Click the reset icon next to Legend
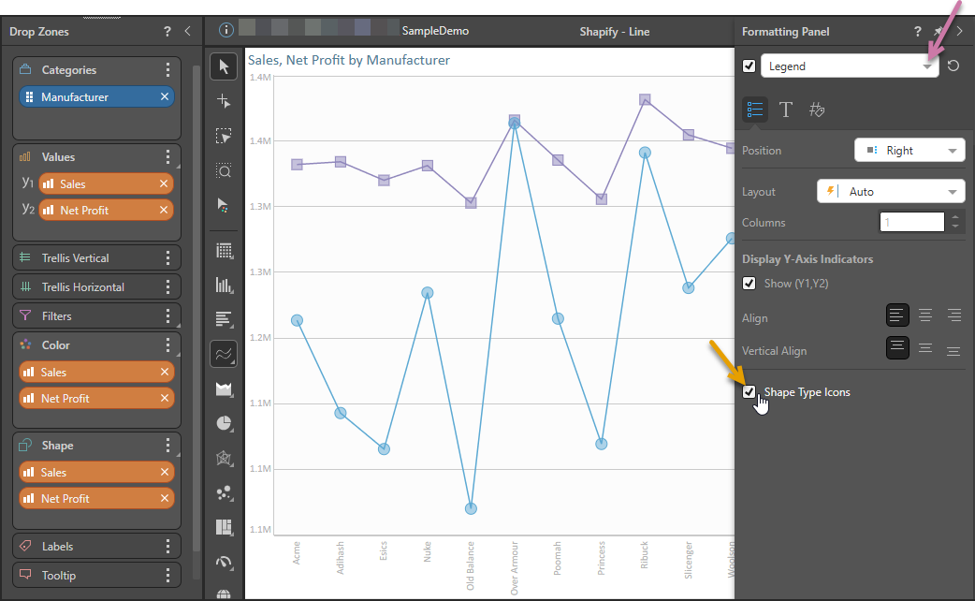Image resolution: width=975 pixels, height=601 pixels. pyautogui.click(x=953, y=66)
